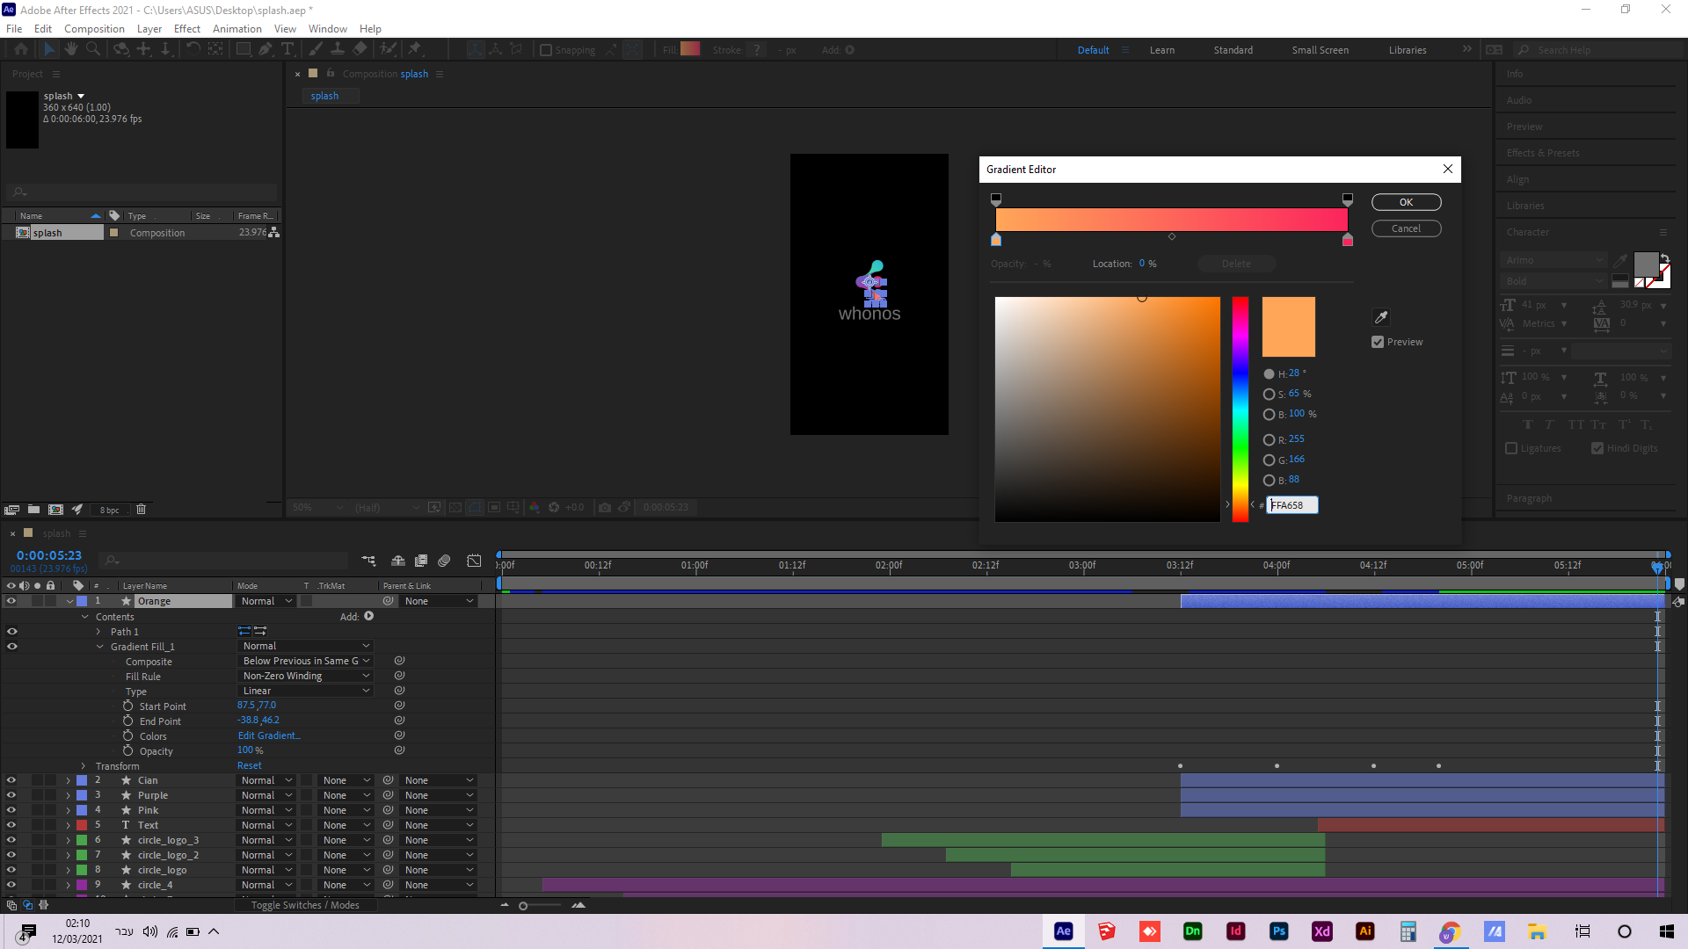Open the Graph Editor in the timeline

pos(475,561)
